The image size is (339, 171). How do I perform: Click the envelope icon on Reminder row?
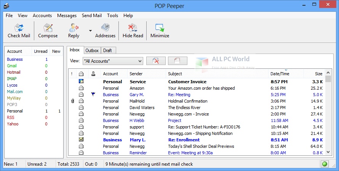pos(81,153)
